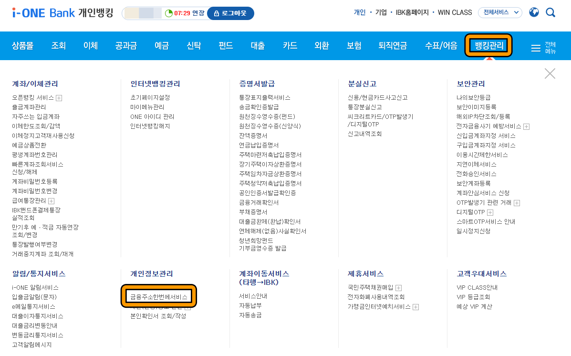Click the i-ONE Bank logo

(62, 13)
